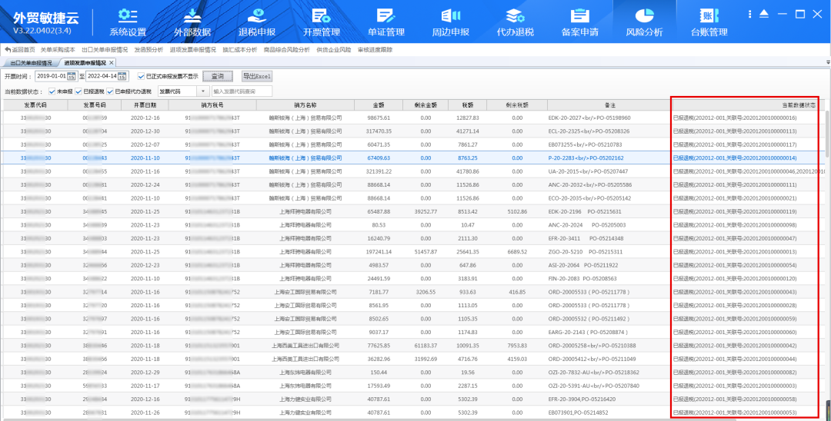The image size is (831, 421).
Task: Select the 单证管理 toolbar icon
Action: click(x=386, y=21)
